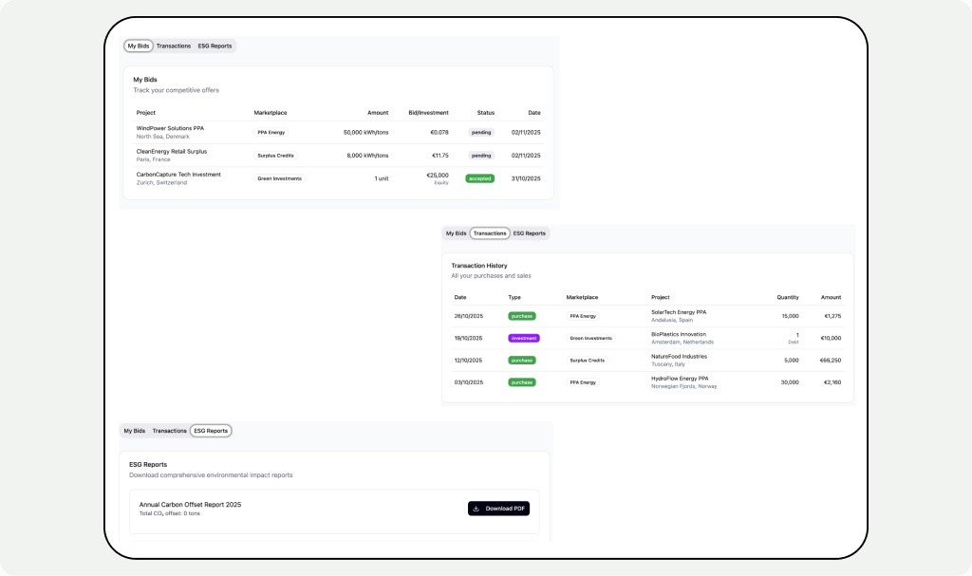Viewport: 972px width, 576px height.
Task: Click the 1 unit amount cell
Action: coord(382,178)
